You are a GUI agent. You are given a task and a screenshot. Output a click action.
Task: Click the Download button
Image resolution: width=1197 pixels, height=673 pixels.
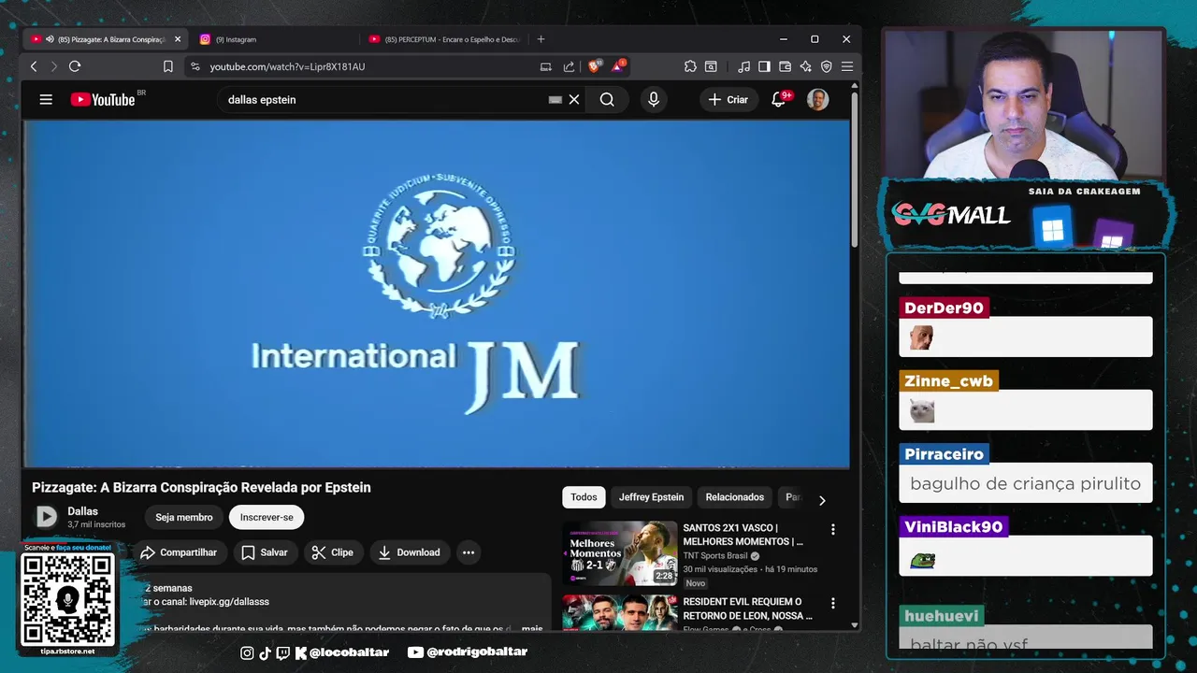coord(409,552)
